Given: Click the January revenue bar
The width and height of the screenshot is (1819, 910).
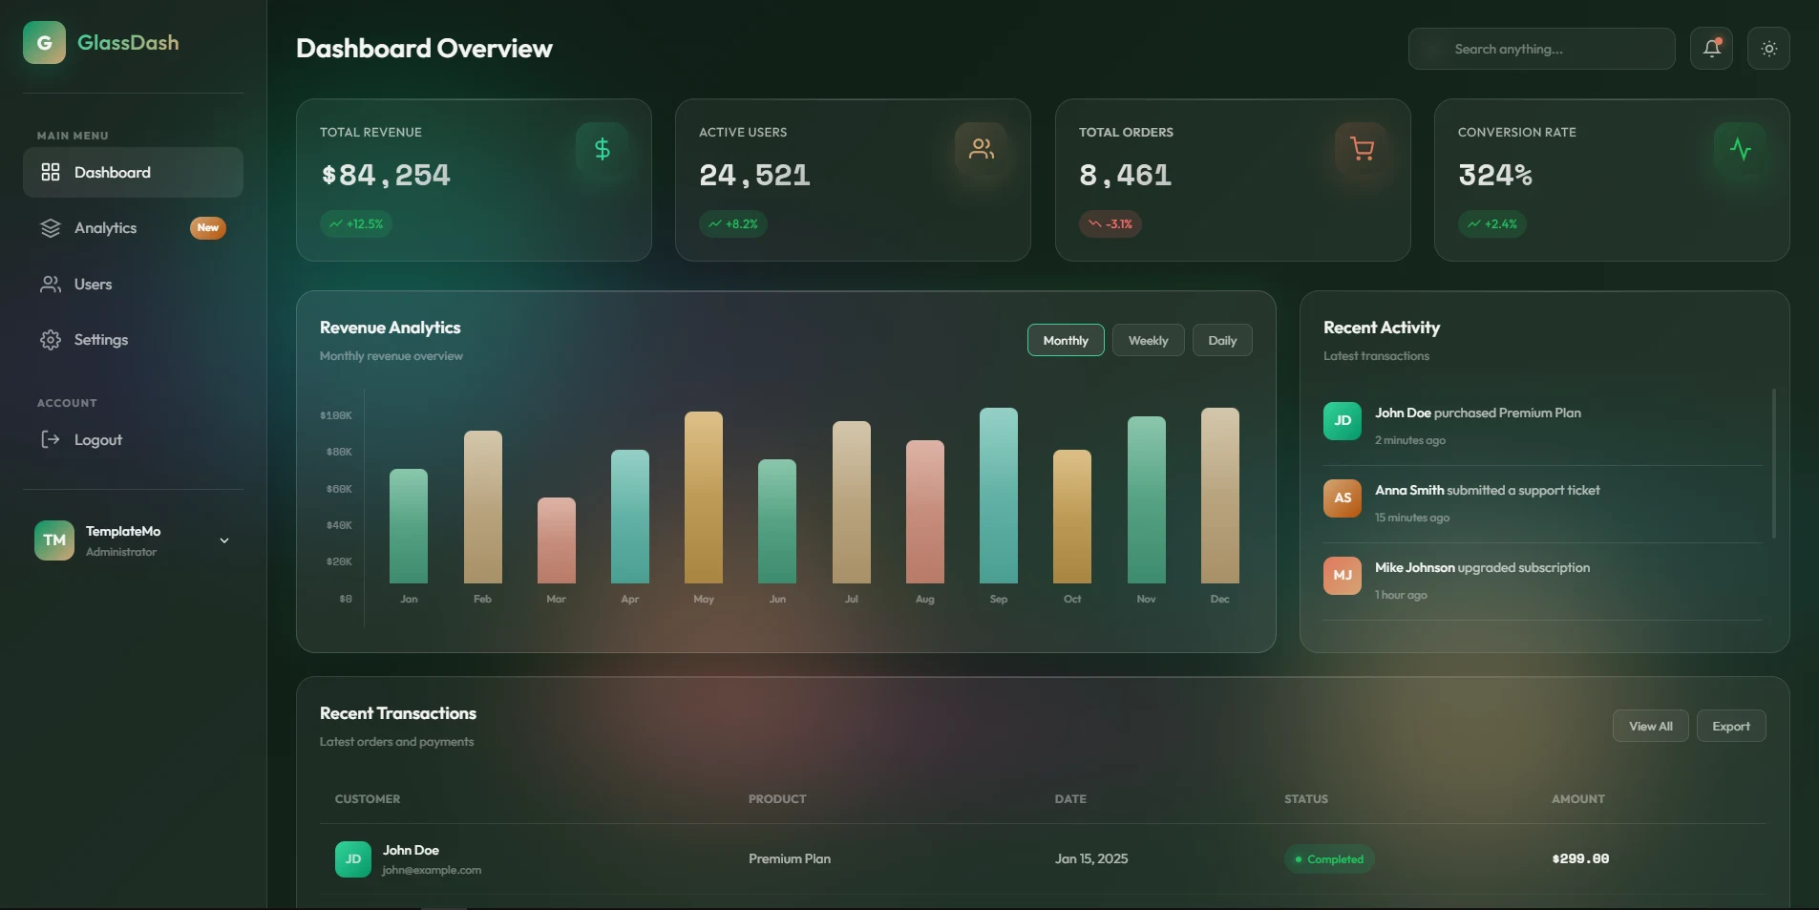Looking at the screenshot, I should pyautogui.click(x=409, y=526).
